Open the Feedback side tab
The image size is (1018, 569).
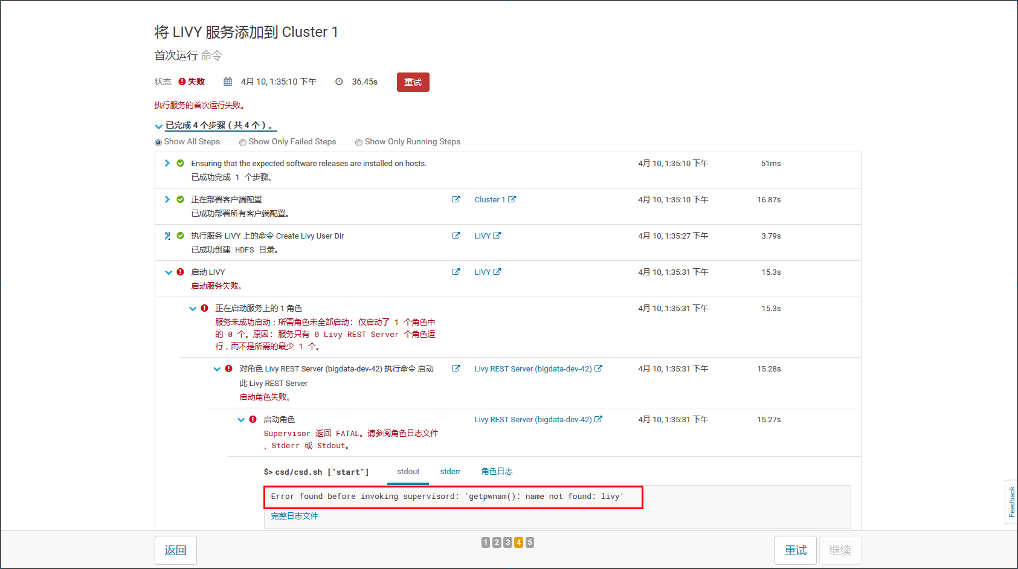[x=1011, y=502]
